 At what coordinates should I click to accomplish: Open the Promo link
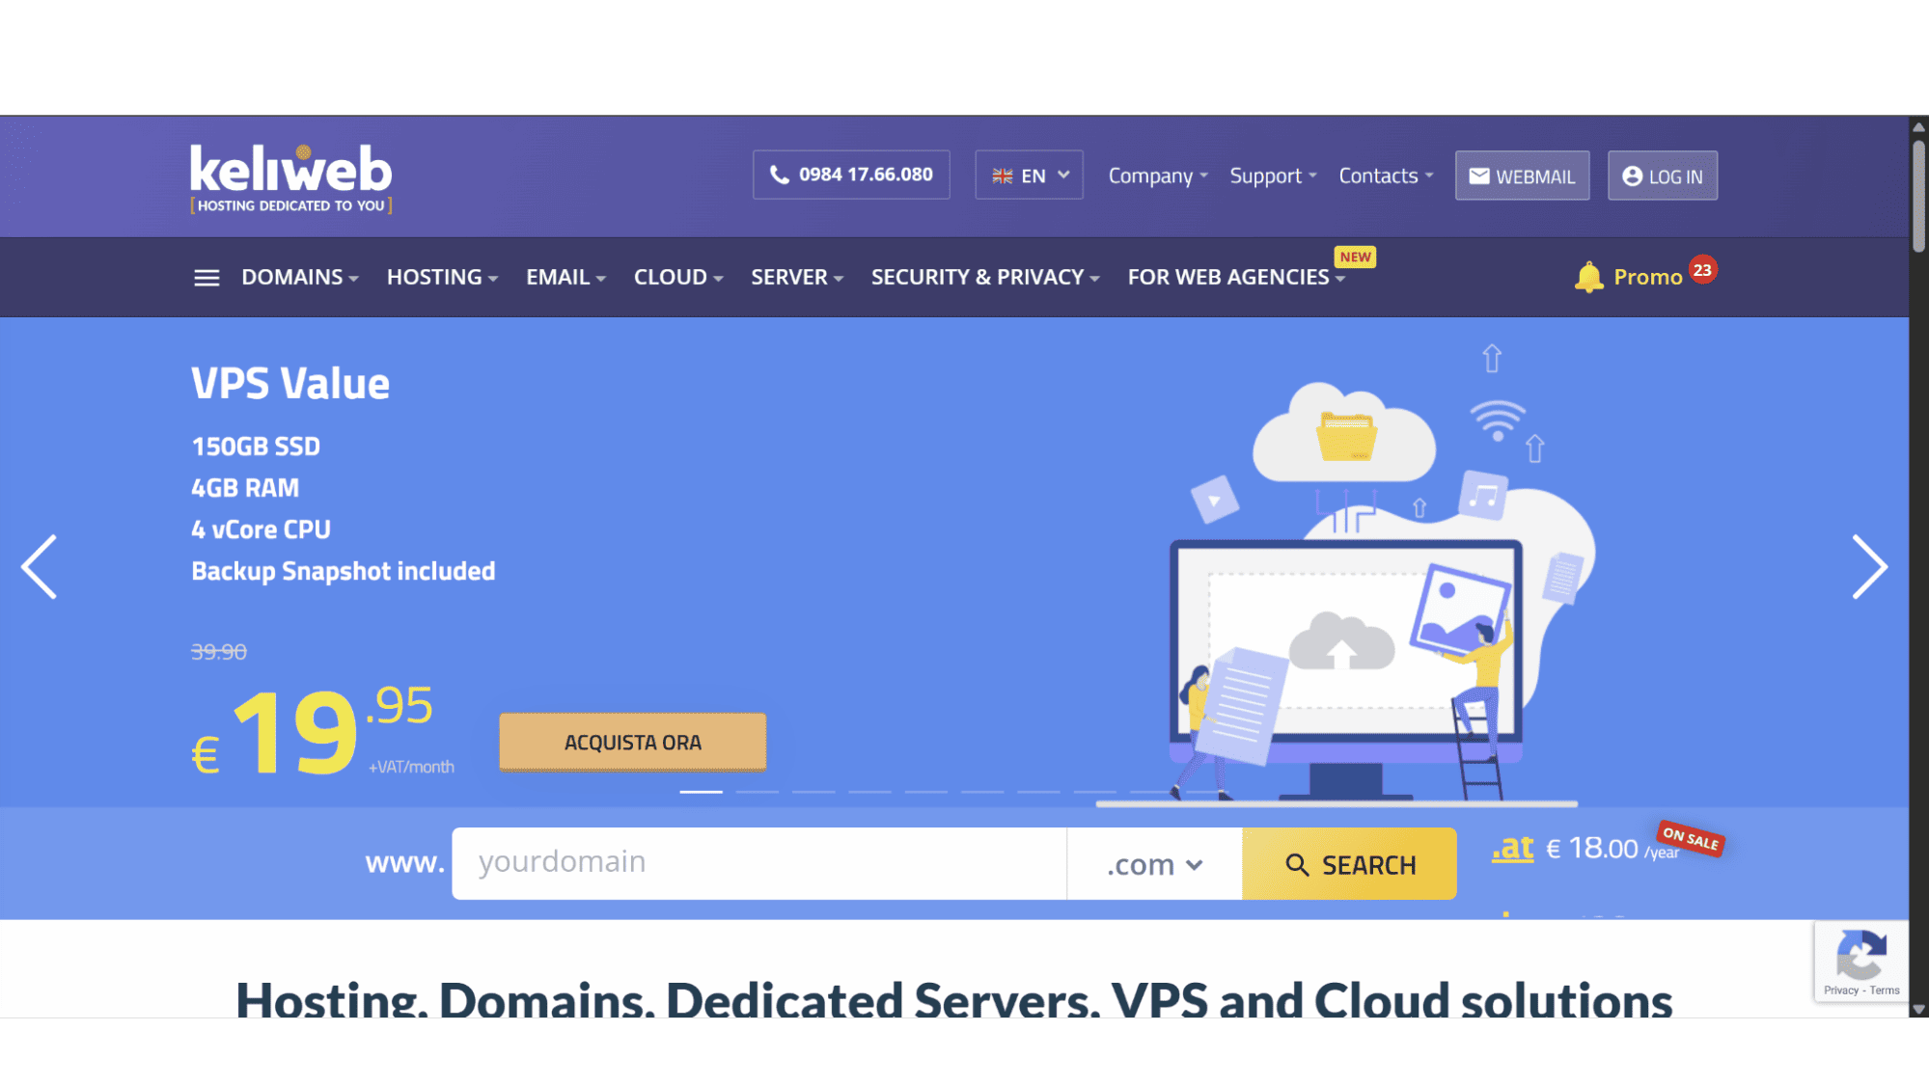point(1647,278)
